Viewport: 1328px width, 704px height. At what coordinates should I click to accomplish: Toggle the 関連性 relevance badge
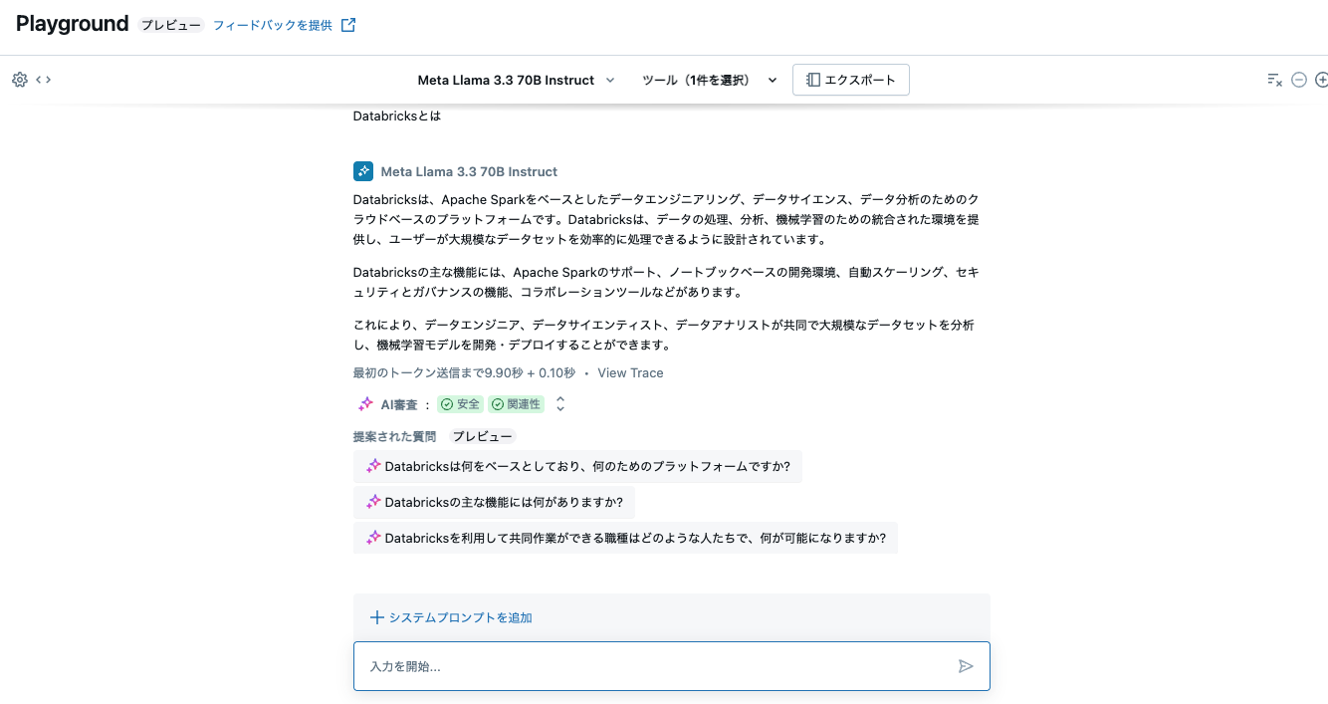click(x=517, y=403)
